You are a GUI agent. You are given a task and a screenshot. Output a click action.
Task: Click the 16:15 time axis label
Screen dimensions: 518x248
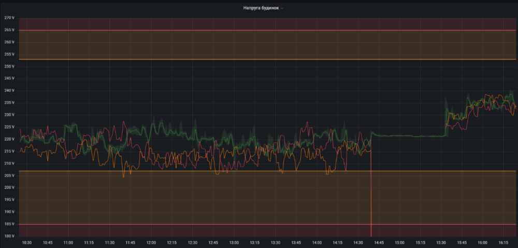(503, 242)
